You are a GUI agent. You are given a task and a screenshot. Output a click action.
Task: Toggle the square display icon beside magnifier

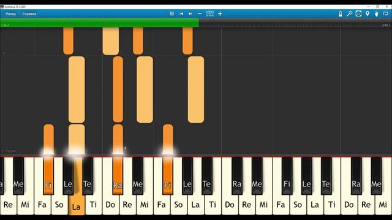[358, 13]
